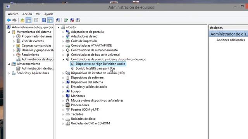Click the Unidades de DVD o CD-ROM icon
Image resolution: width=248 pixels, height=139 pixels.
(68, 123)
